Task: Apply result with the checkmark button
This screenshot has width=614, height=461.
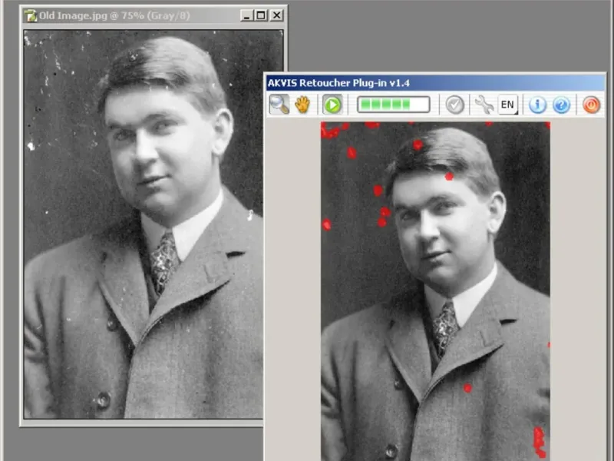Action: coord(454,104)
